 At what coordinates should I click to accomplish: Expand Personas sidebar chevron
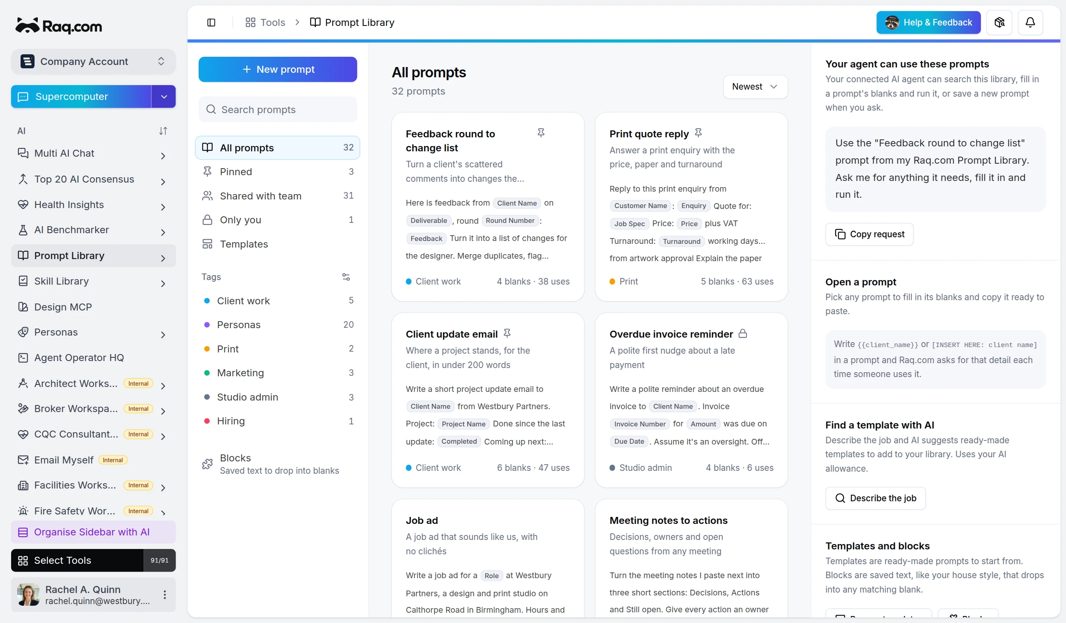163,335
